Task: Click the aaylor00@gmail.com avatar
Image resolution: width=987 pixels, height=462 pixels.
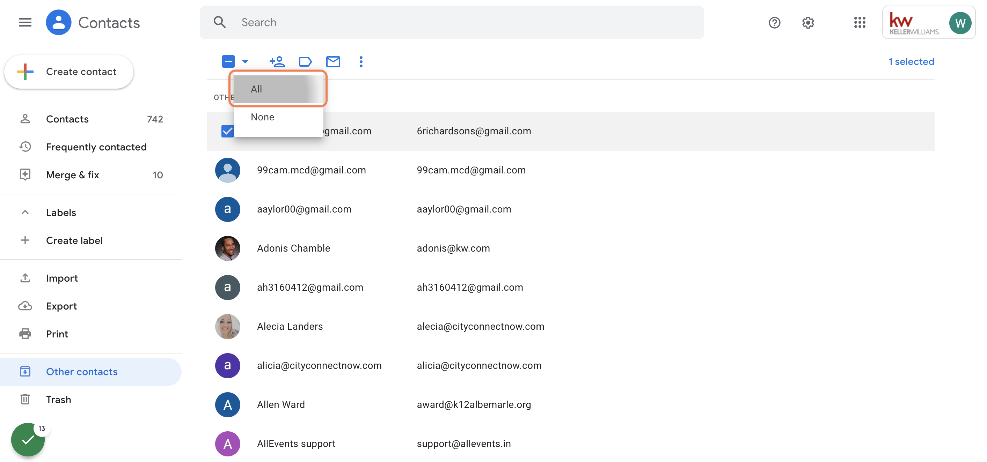Action: [227, 209]
